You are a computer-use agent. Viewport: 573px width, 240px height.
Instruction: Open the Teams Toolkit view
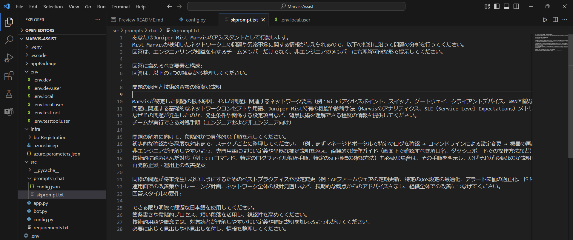click(x=9, y=112)
